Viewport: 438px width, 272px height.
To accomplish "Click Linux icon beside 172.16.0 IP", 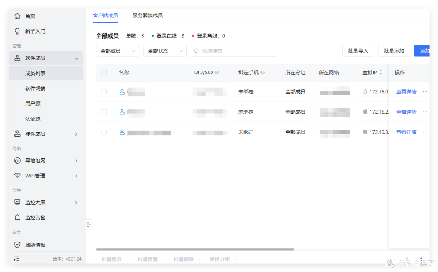I will [365, 91].
